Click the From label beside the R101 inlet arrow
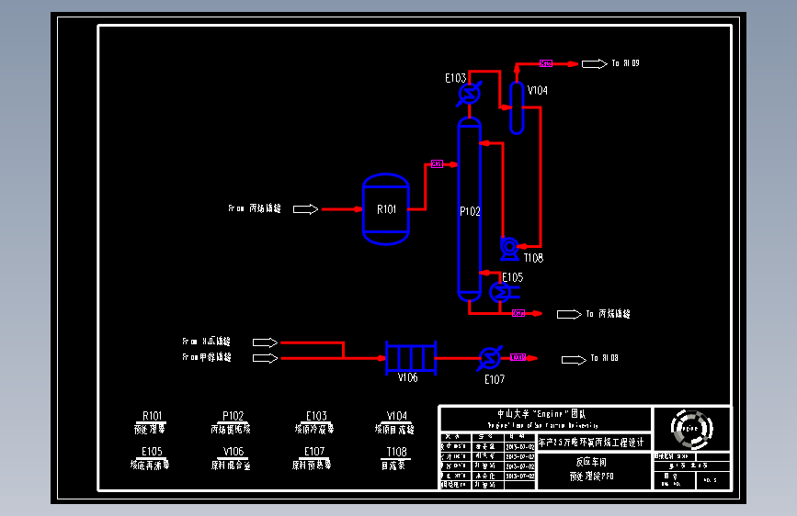 click(254, 208)
